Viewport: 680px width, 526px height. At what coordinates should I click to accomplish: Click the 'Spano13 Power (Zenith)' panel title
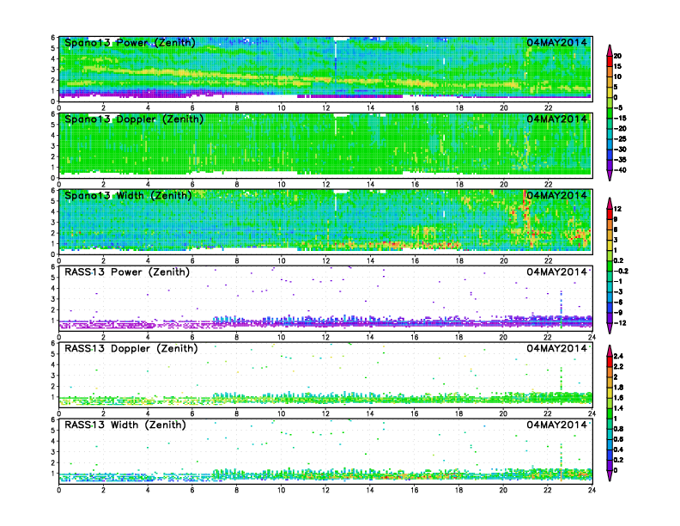[130, 43]
